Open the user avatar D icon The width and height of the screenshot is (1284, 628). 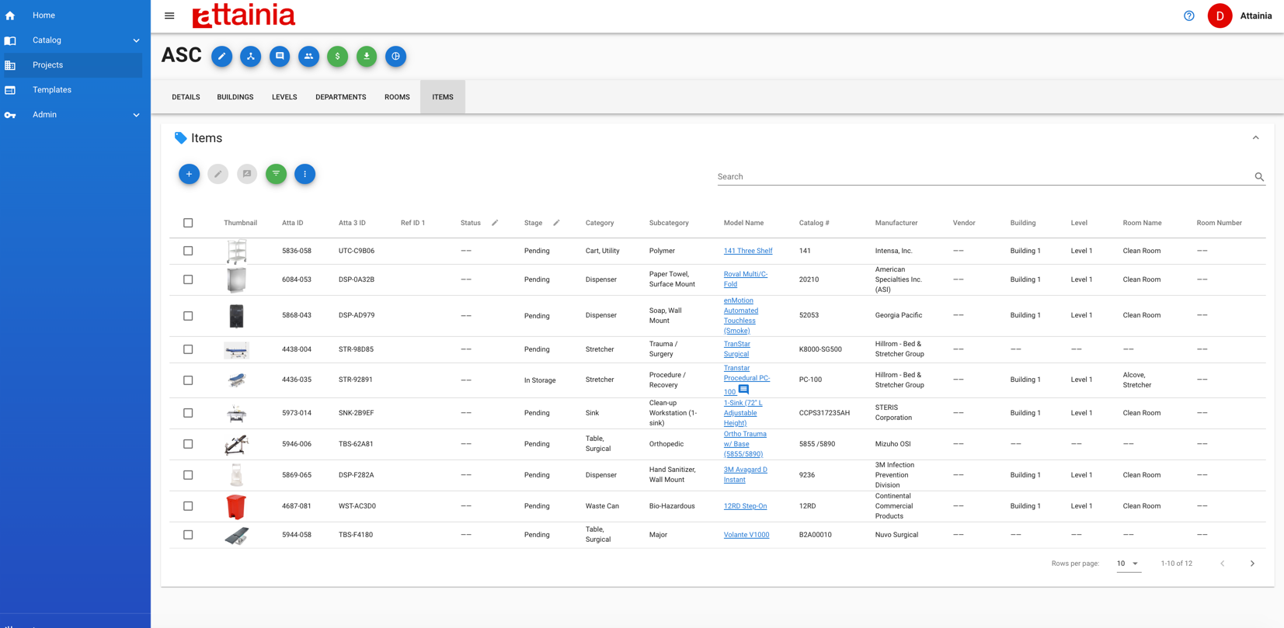(1220, 16)
